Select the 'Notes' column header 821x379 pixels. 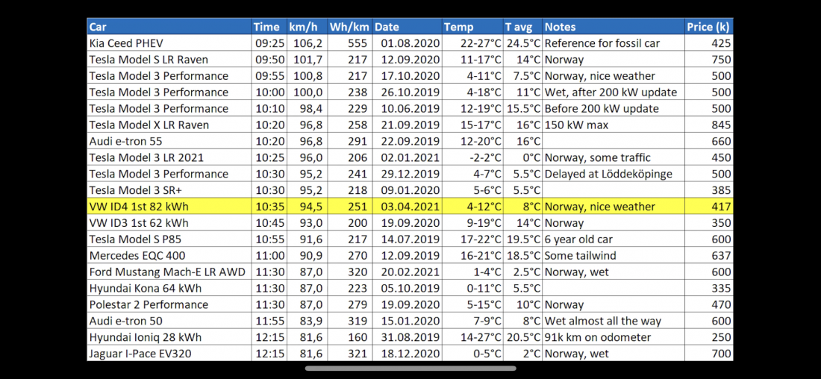pos(614,27)
